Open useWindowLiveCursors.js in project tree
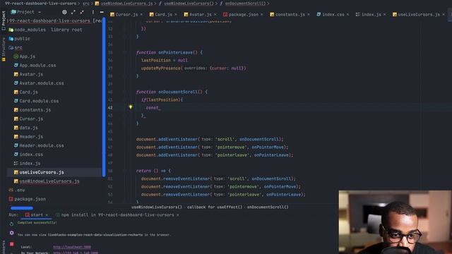The height and width of the screenshot is (254, 452). click(49, 181)
